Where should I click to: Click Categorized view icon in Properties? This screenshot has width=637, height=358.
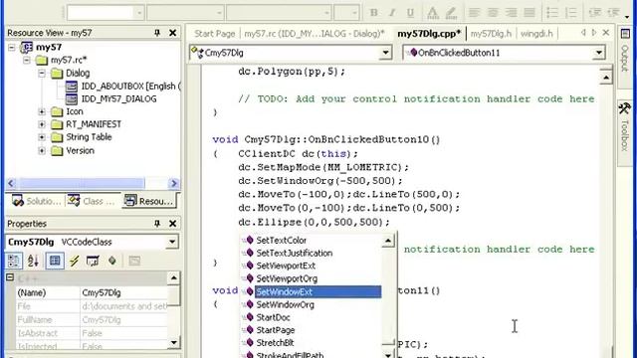(13, 261)
